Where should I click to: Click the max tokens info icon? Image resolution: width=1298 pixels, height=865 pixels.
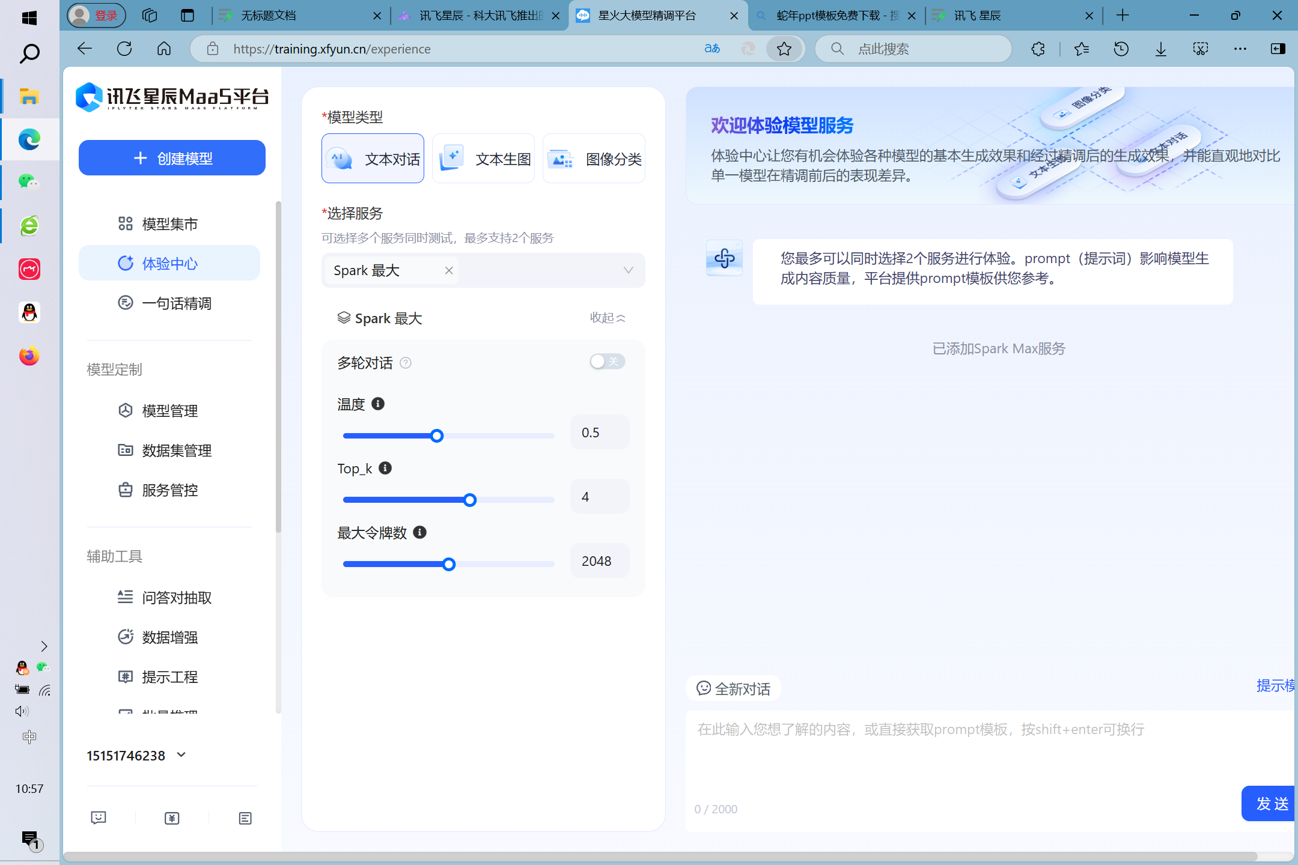pos(420,532)
